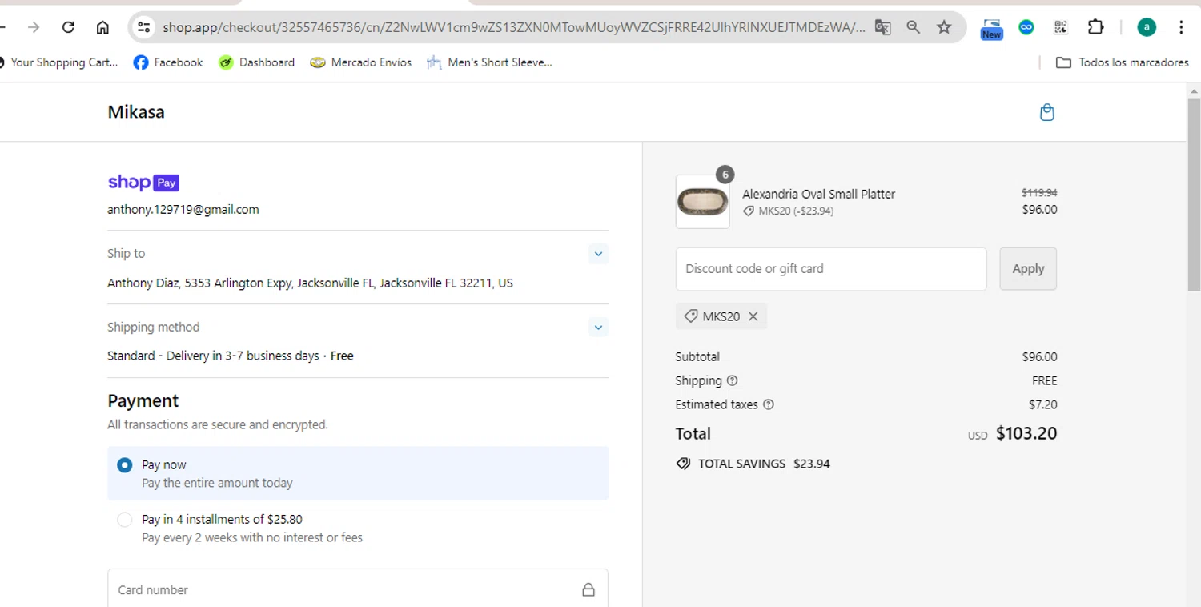
Task: Expand the Shipping method options
Action: [x=598, y=328]
